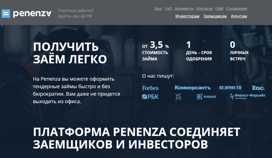Select the Агентам menu item
This screenshot has height=158, width=272.
[239, 16]
